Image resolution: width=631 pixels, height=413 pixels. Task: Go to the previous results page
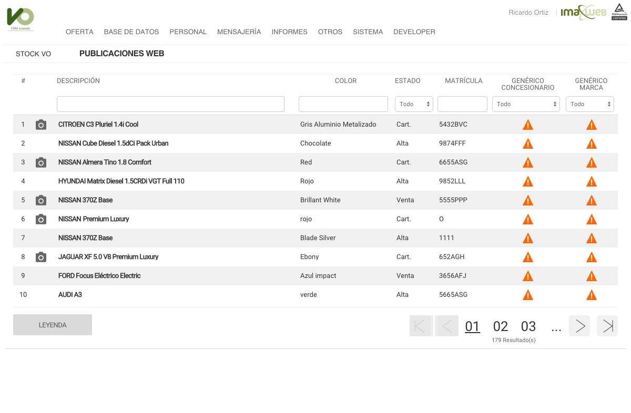447,326
